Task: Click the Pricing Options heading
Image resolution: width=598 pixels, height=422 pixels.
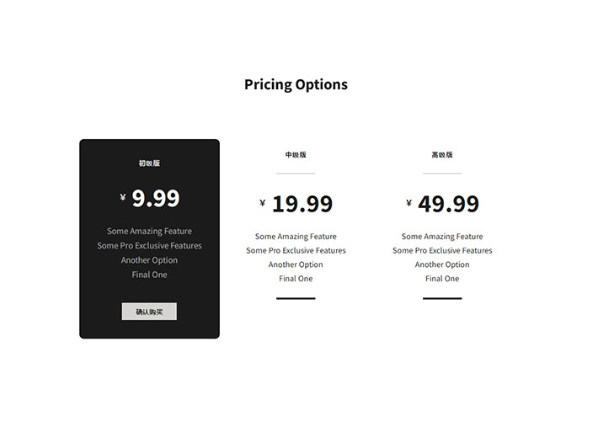Action: 296,84
